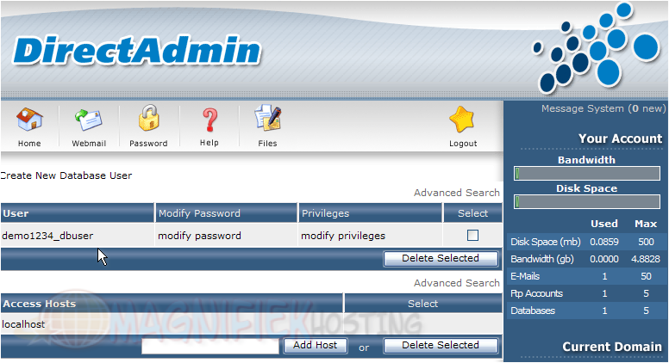This screenshot has width=669, height=363.
Task: Click Delete Selected under the user table
Action: [x=441, y=258]
